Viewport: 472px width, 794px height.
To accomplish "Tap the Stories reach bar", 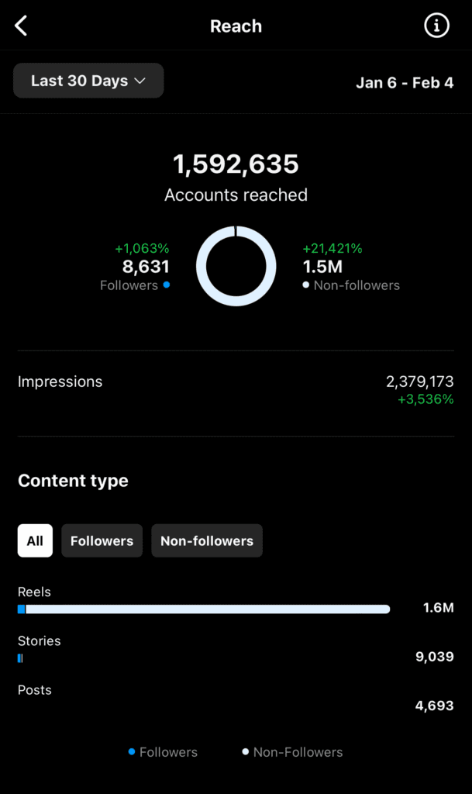I will [x=21, y=658].
